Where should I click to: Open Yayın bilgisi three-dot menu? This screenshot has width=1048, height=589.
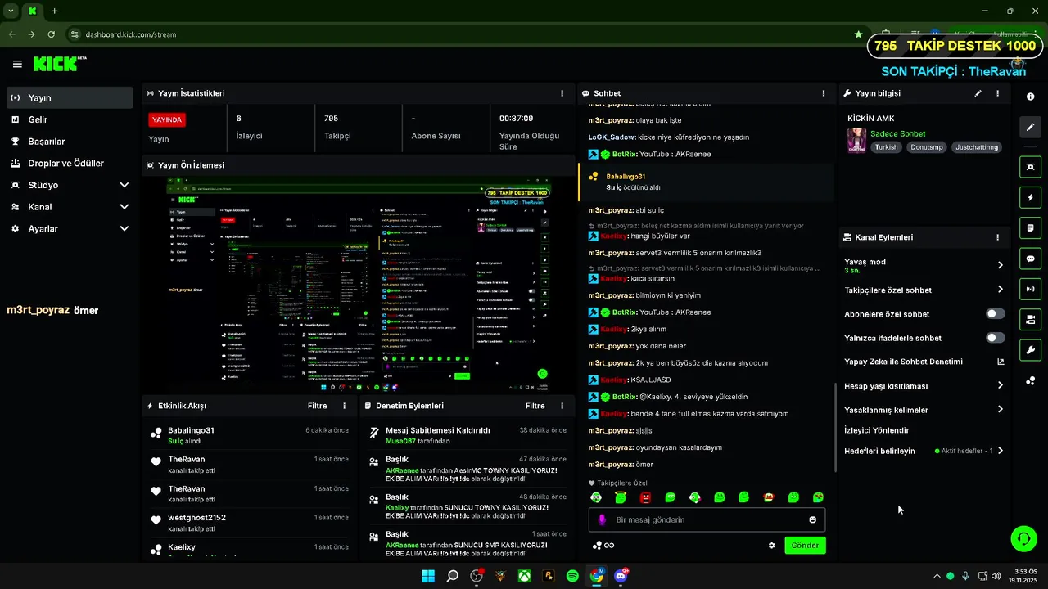(x=997, y=93)
